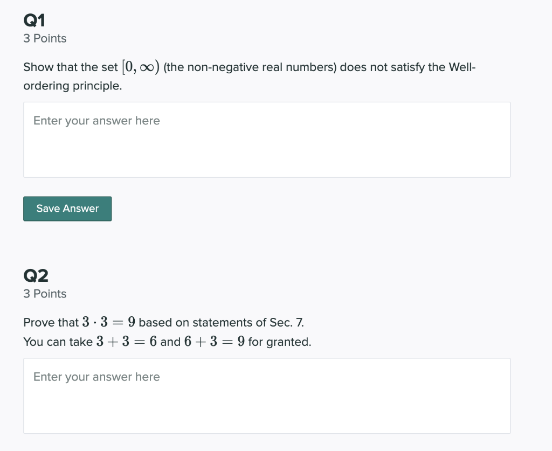Click the Q1 heading
This screenshot has width=552, height=451.
pos(34,19)
